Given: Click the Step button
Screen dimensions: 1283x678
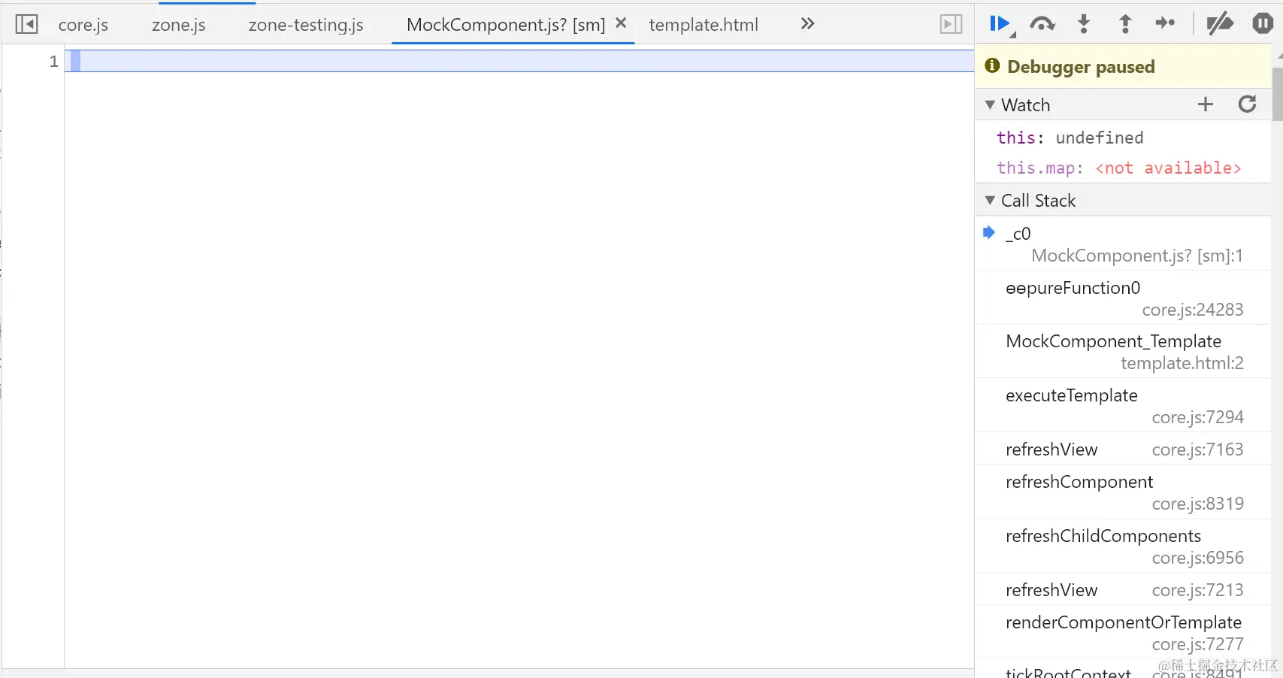Looking at the screenshot, I should pyautogui.click(x=1165, y=23).
